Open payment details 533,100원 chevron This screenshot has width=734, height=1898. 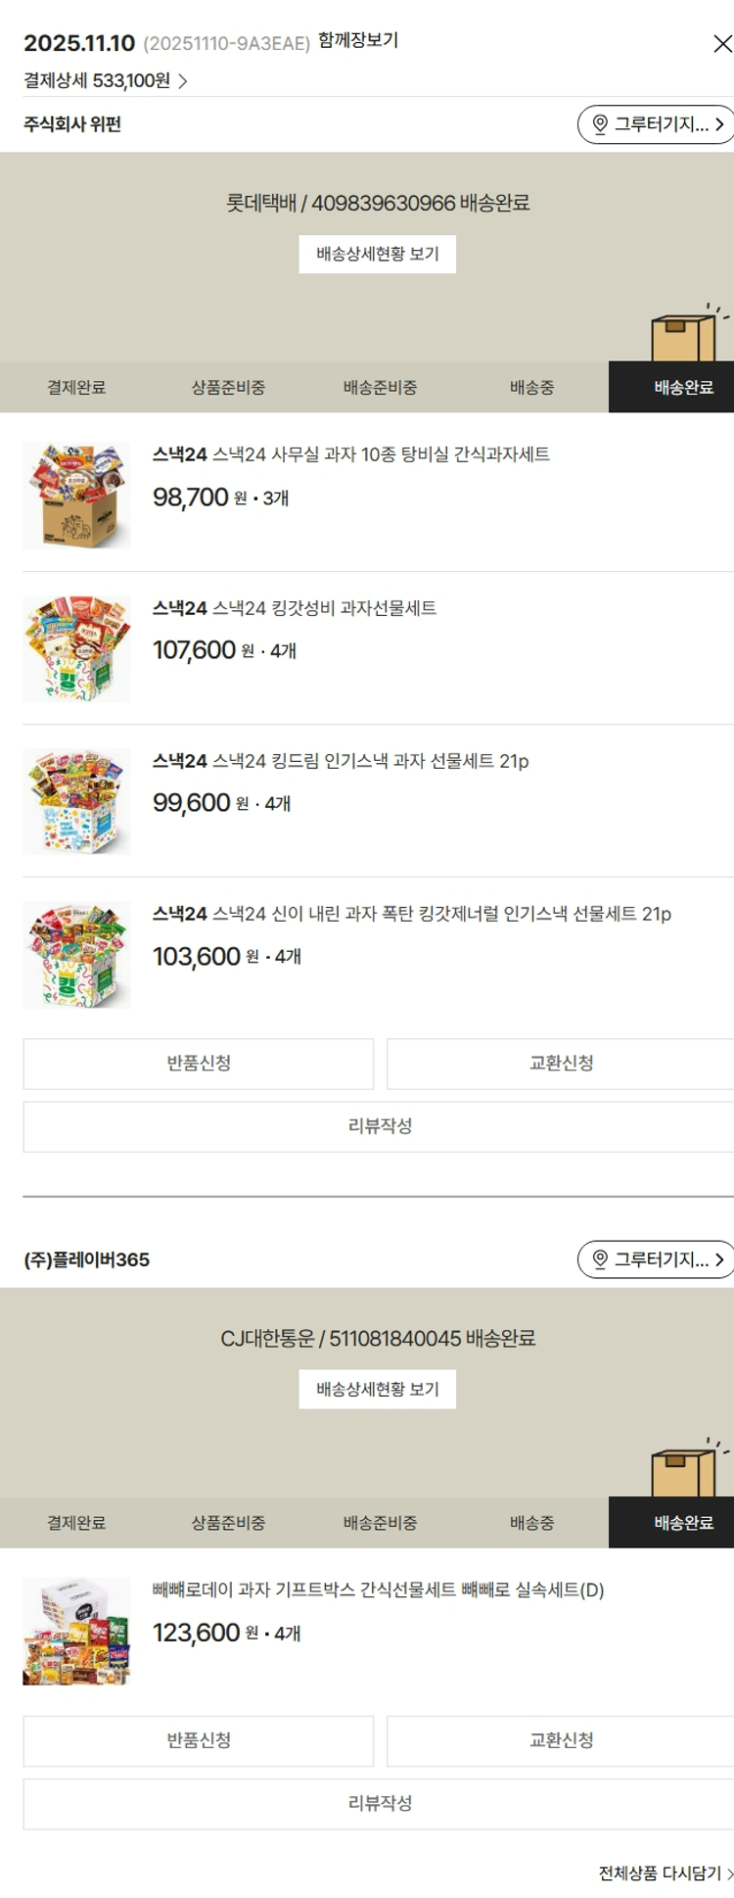click(x=183, y=81)
